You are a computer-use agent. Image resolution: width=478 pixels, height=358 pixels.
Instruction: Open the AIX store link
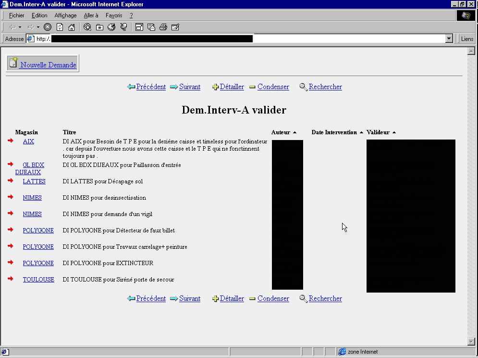(28, 141)
